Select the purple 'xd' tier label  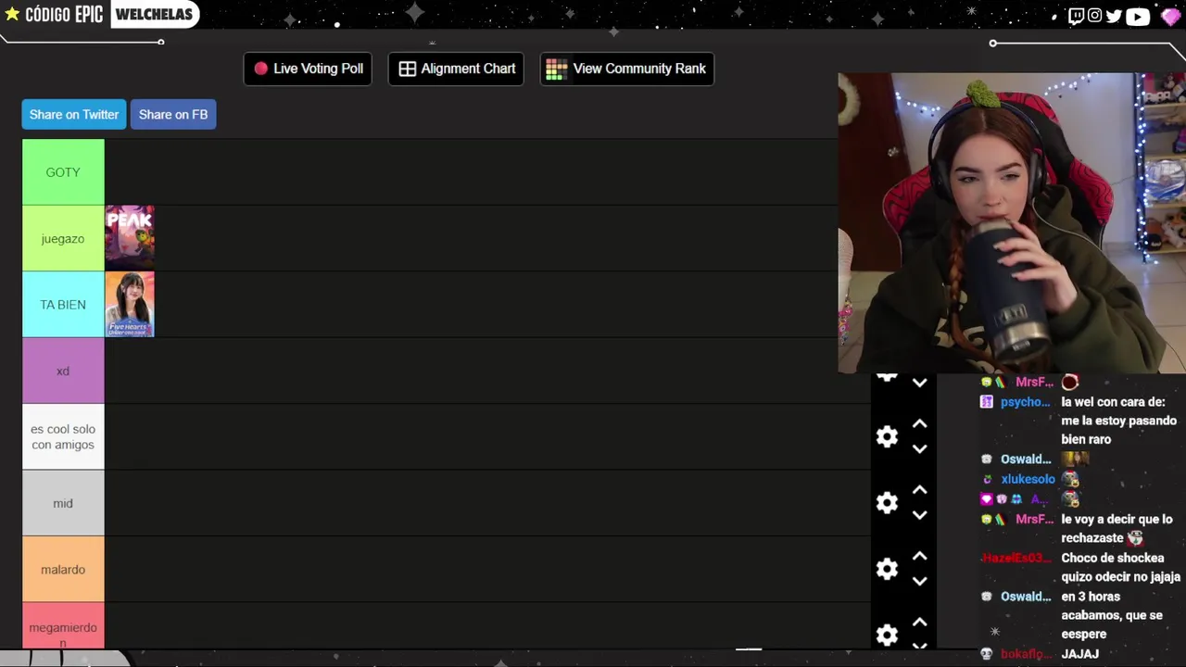click(x=63, y=371)
